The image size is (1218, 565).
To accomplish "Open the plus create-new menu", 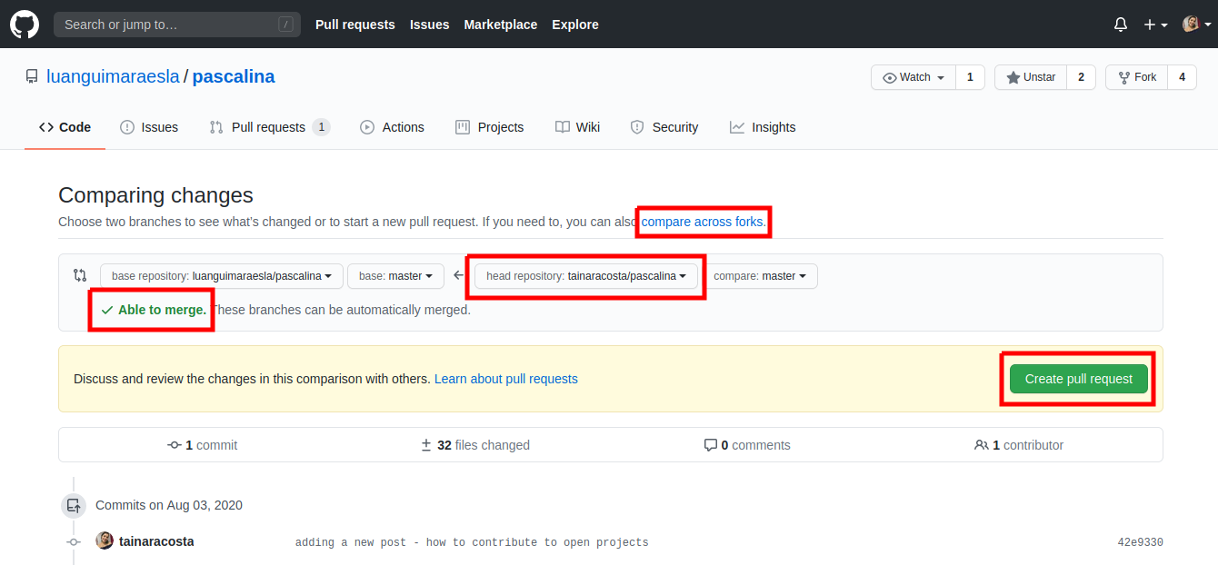I will (x=1155, y=25).
